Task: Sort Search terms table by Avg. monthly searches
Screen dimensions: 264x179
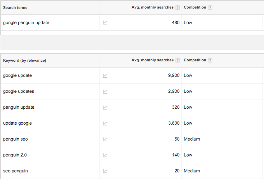Action: point(152,7)
